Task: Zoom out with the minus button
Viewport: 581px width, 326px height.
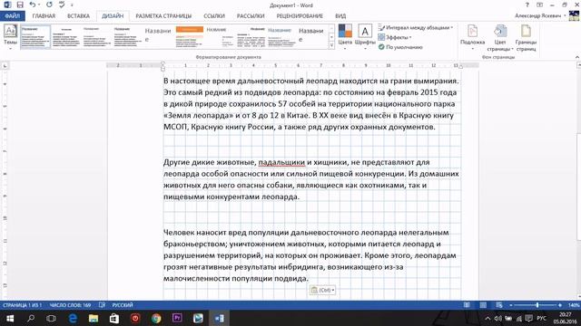Action: click(x=511, y=305)
